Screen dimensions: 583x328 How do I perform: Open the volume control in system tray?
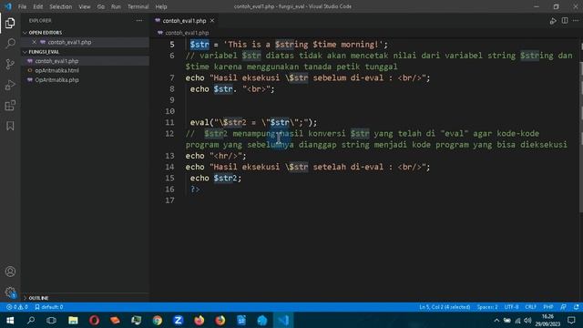527,320
